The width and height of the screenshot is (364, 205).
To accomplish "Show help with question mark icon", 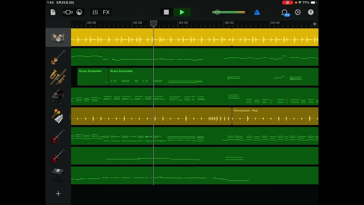I will [x=311, y=12].
